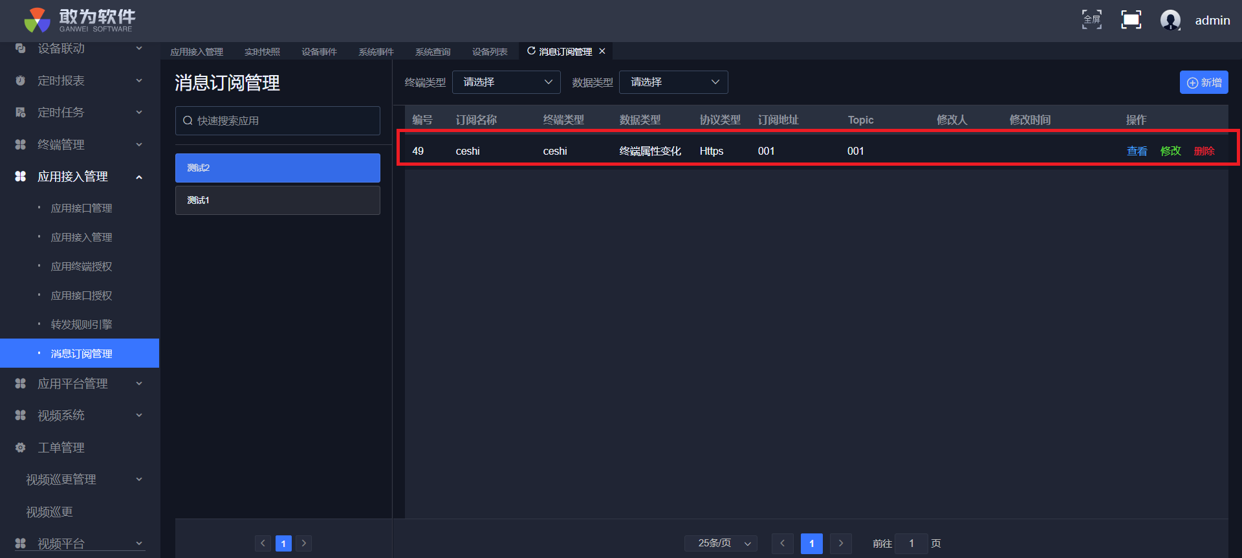Click the admin user avatar icon

(x=1170, y=20)
